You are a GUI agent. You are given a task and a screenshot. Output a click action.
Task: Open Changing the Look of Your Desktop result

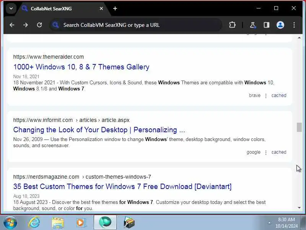pyautogui.click(x=99, y=130)
